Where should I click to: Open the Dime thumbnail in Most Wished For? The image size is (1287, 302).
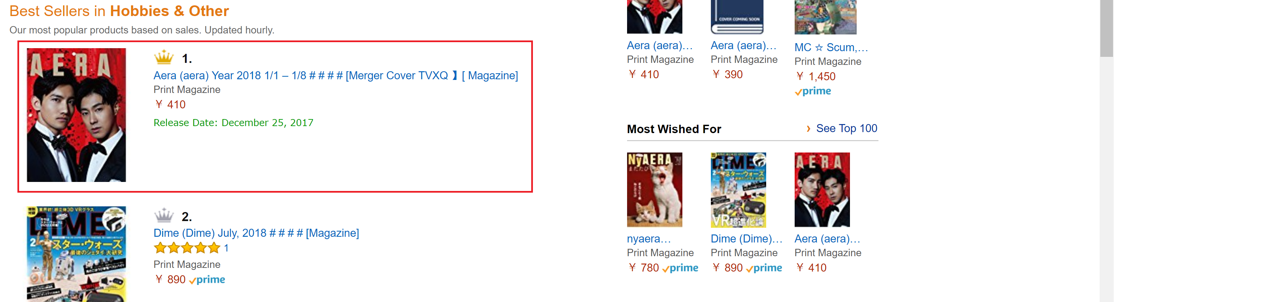coord(738,189)
